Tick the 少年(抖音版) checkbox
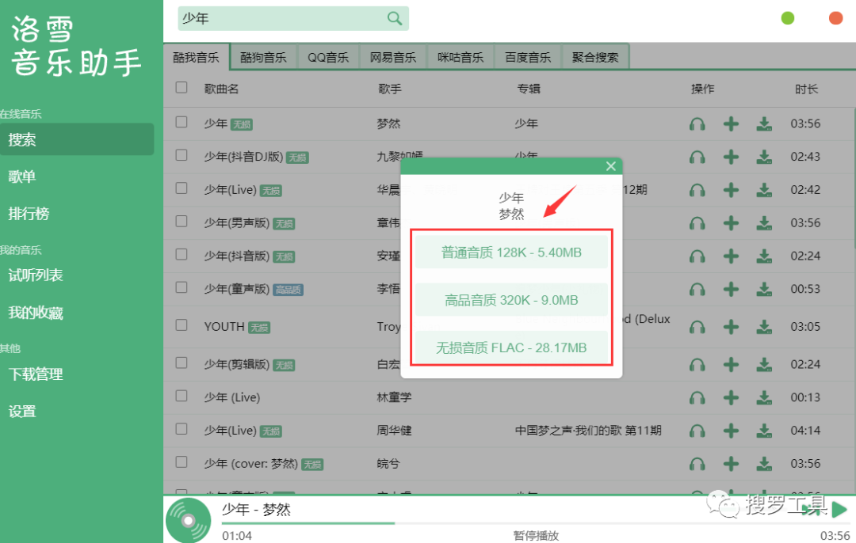The height and width of the screenshot is (543, 856). click(182, 255)
